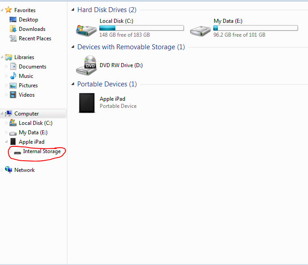The height and width of the screenshot is (265, 308).
Task: Expand the Documents library node
Action: click(6, 66)
